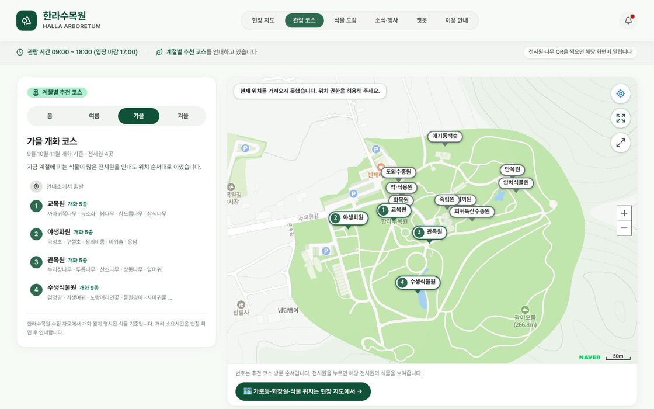The image size is (654, 409).
Task: Click numbered badge 3 in the course list
Action: click(x=36, y=262)
